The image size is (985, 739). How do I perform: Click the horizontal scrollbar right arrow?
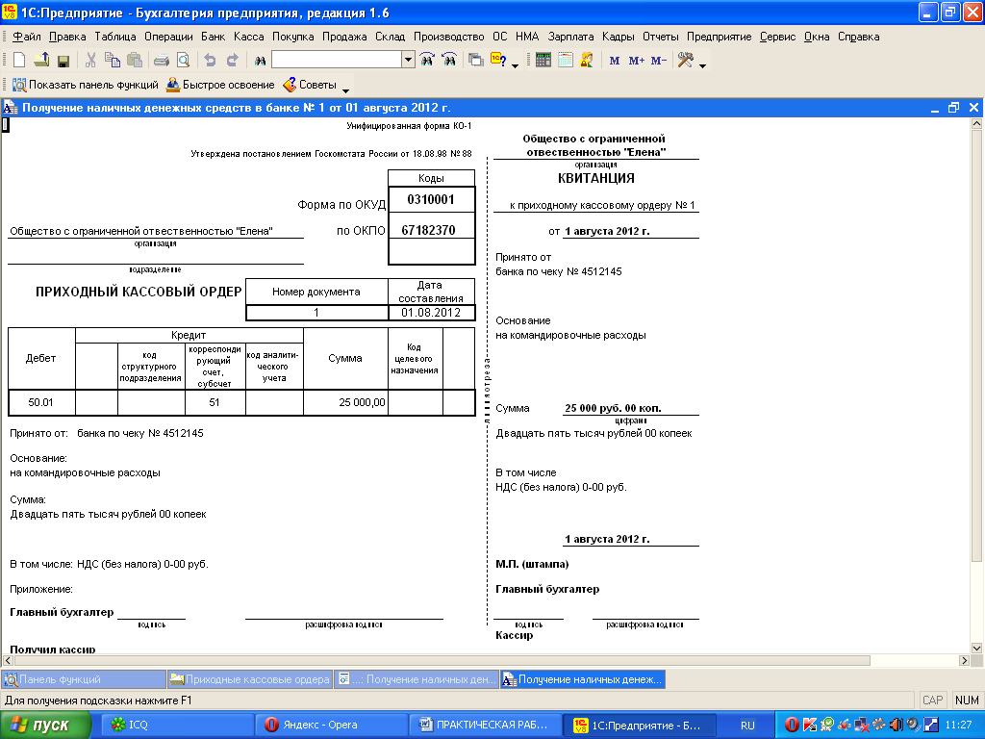pos(964,660)
